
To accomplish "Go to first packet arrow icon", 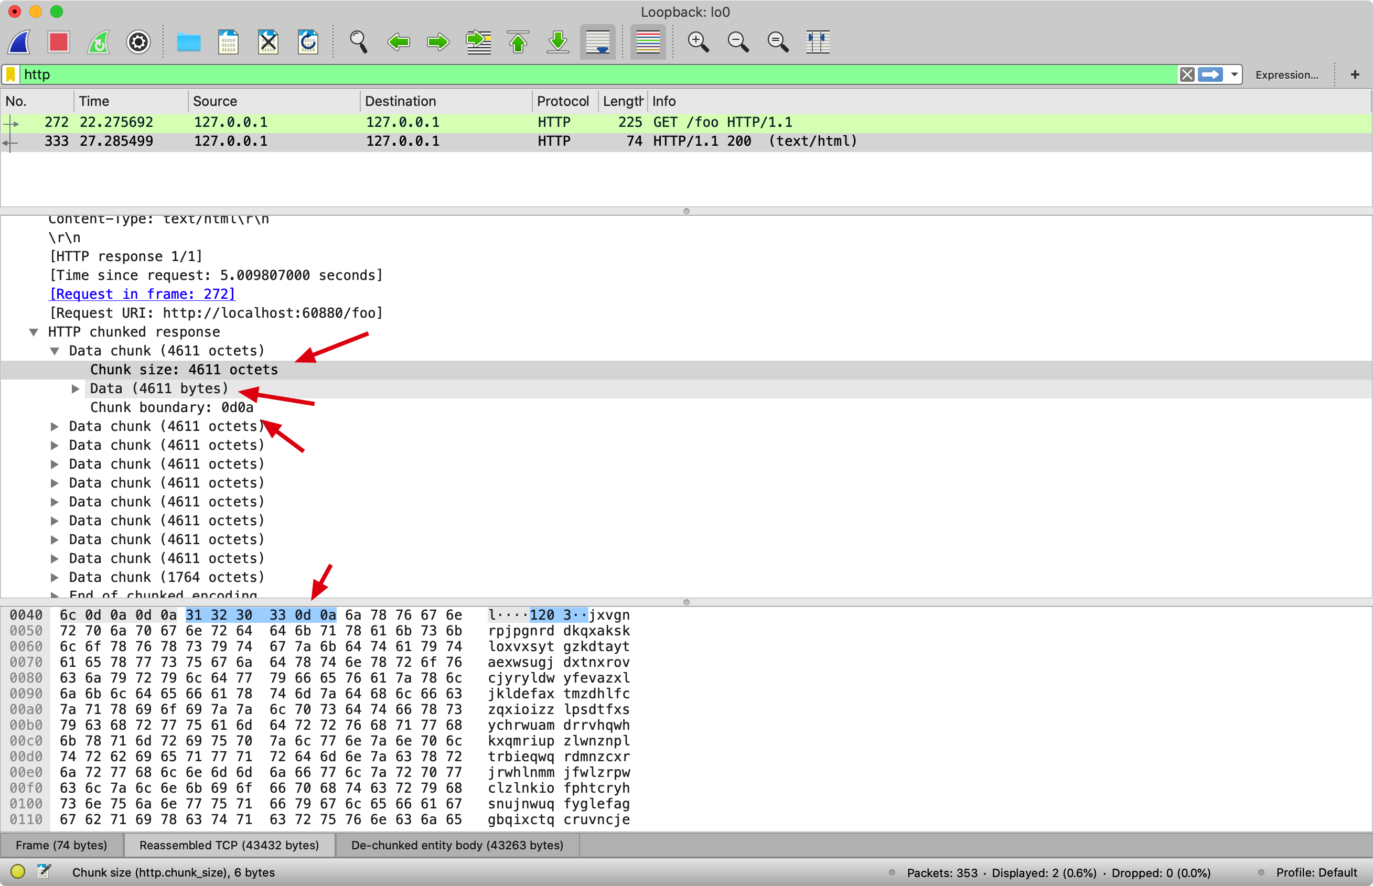I will tap(518, 42).
